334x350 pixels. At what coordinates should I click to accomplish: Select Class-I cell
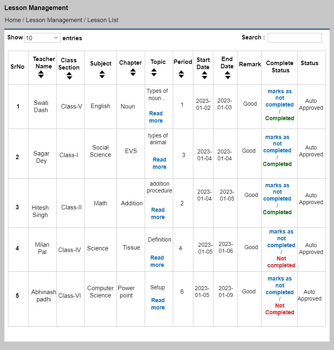pos(69,155)
